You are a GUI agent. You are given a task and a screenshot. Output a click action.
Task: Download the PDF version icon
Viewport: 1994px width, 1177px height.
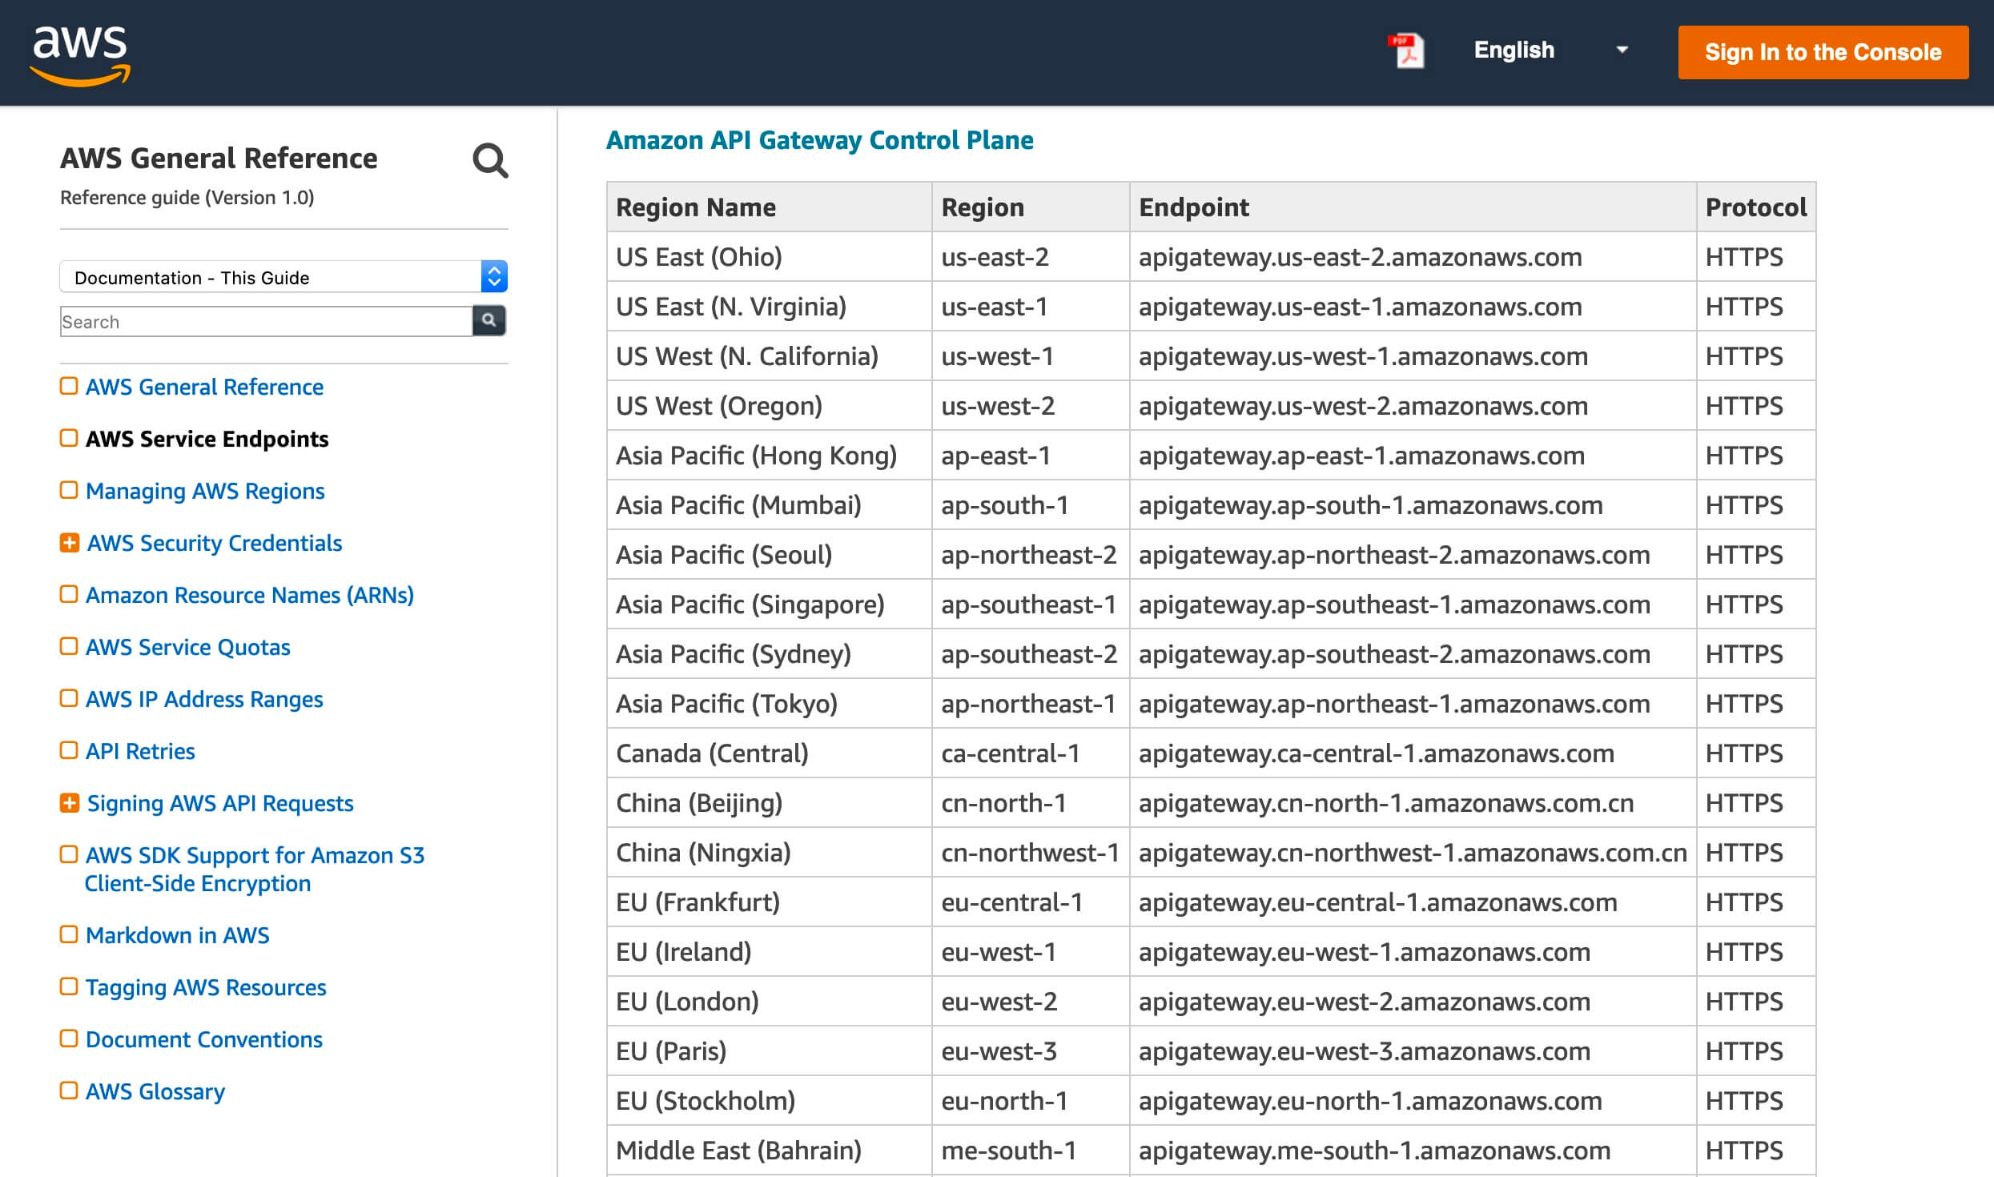pos(1407,51)
